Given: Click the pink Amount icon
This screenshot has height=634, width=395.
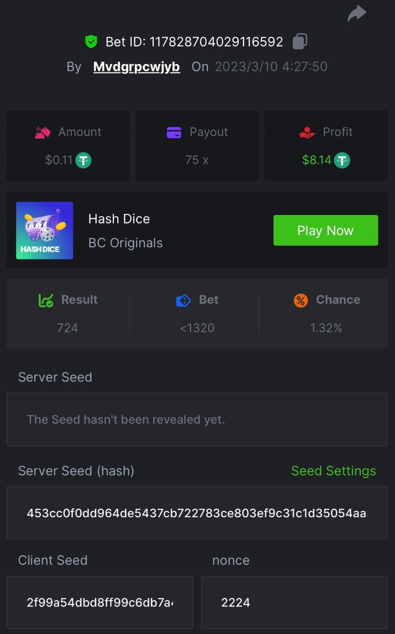Looking at the screenshot, I should pos(43,132).
